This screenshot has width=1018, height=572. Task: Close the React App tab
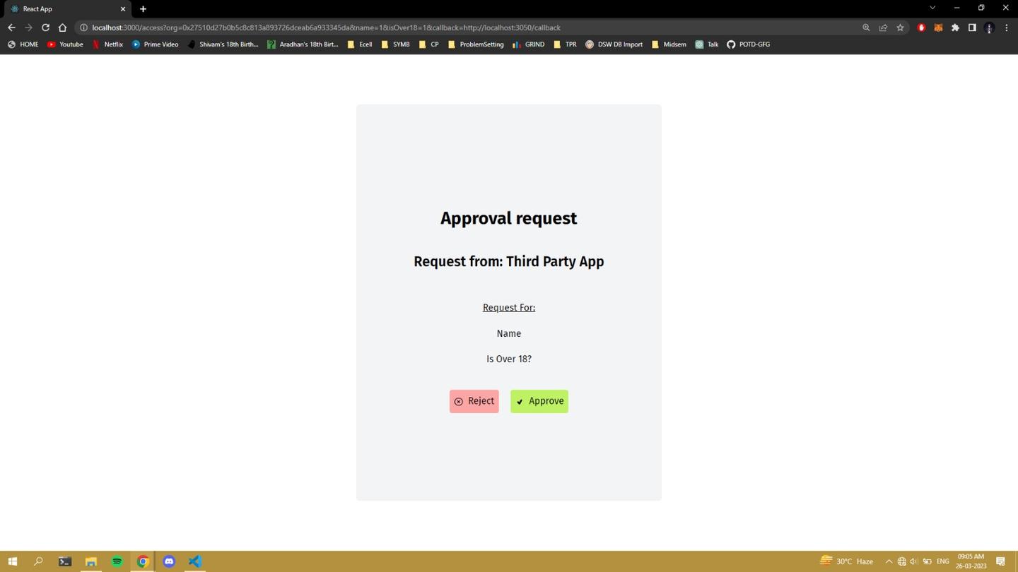point(122,8)
